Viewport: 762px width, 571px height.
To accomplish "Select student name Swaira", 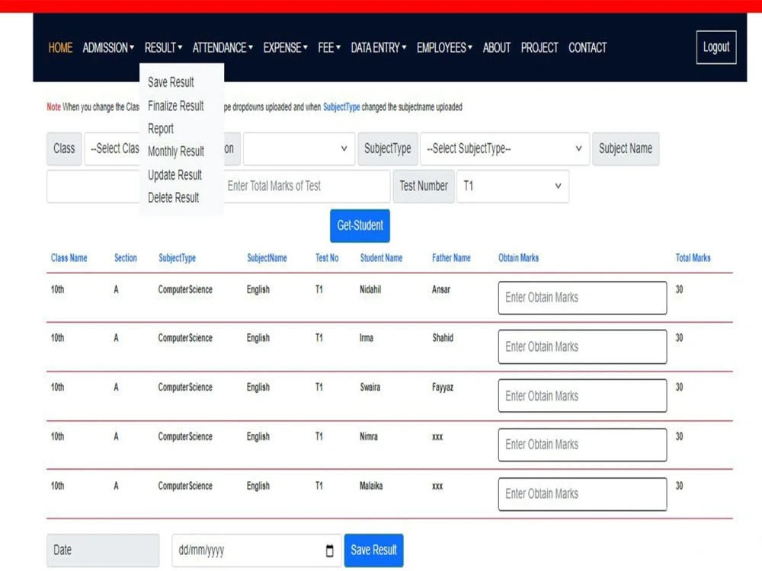I will [370, 387].
